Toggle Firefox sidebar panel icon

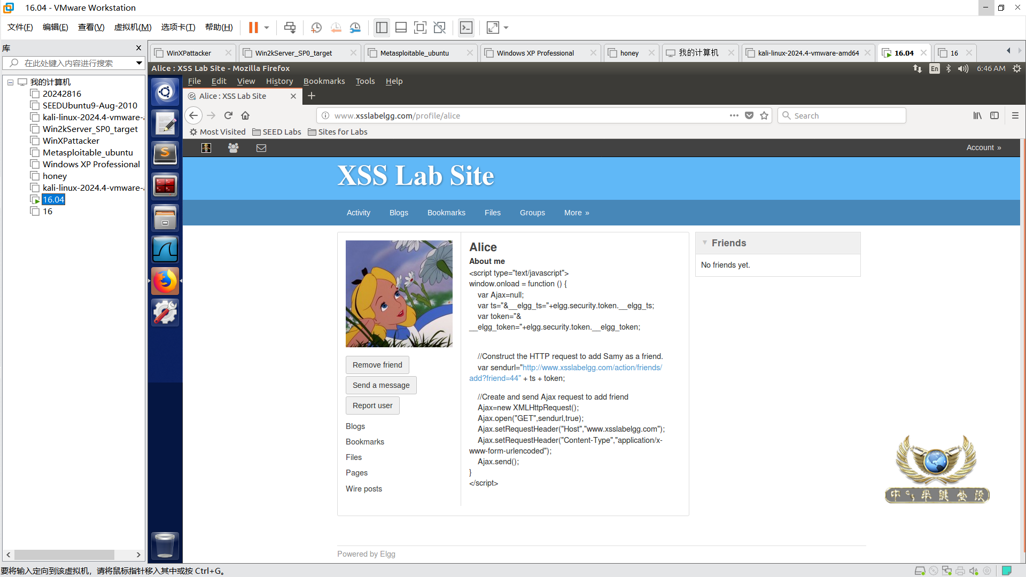[x=994, y=115]
